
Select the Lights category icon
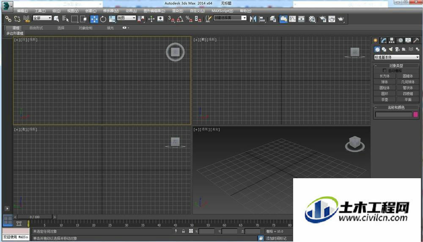(x=390, y=49)
